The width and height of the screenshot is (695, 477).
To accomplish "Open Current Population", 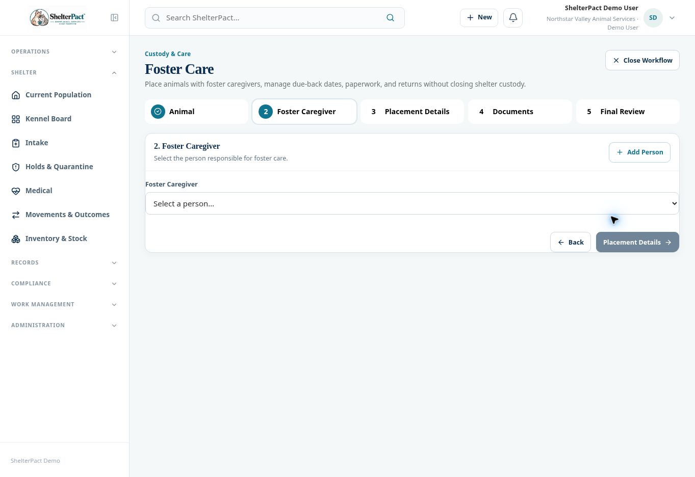I will coord(64,95).
